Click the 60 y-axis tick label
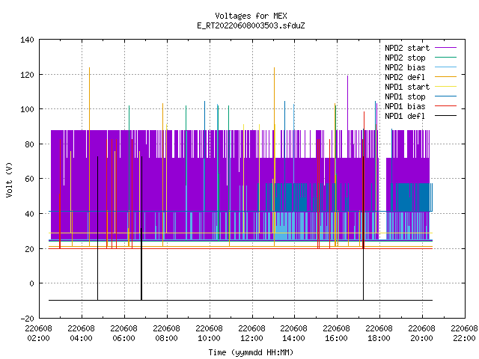This screenshot has width=479, height=359. click(29, 179)
